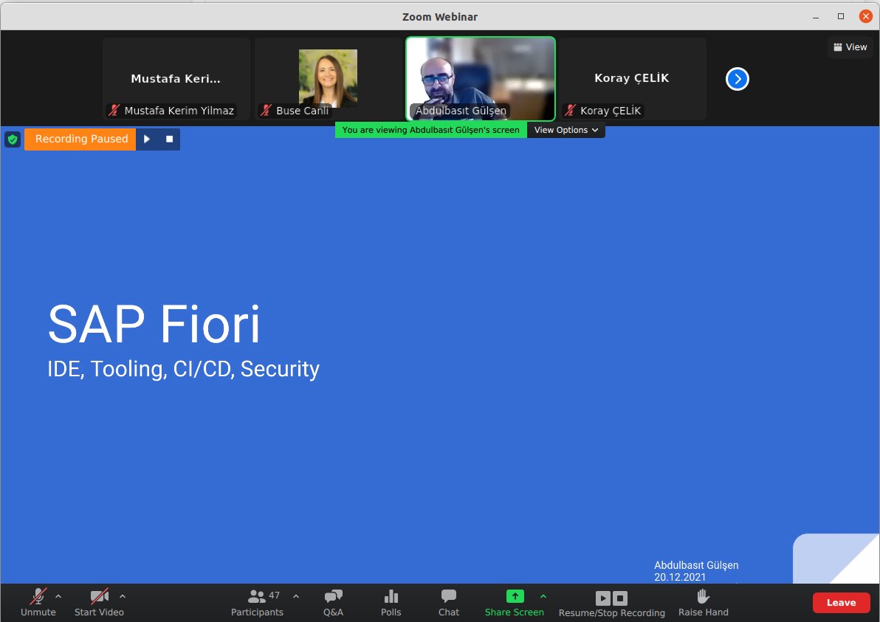Open share options arrow beside Share Screen
This screenshot has height=622, width=880.
coord(543,597)
